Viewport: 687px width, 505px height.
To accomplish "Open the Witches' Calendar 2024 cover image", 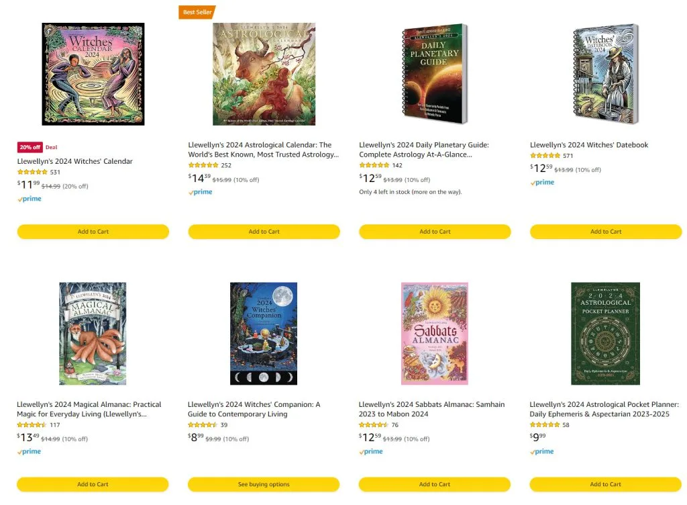I will (93, 74).
